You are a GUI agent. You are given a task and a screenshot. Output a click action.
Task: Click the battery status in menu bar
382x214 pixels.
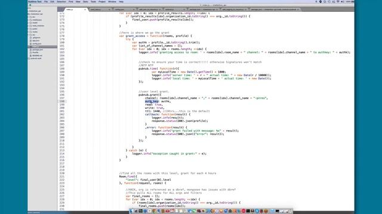[x=350, y=1]
